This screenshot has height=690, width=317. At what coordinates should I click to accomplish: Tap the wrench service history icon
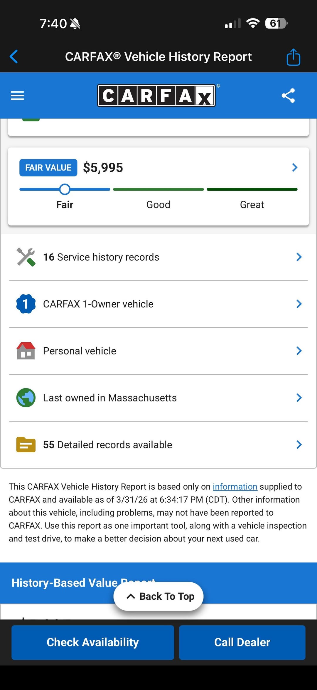[26, 257]
